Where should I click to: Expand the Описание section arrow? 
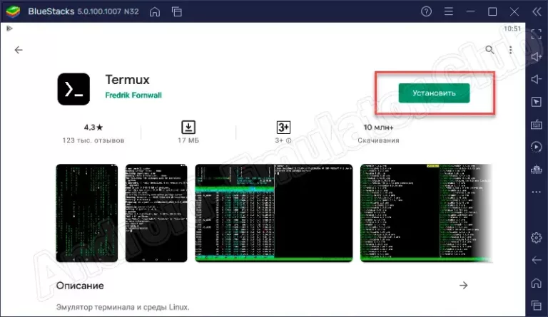coord(463,285)
